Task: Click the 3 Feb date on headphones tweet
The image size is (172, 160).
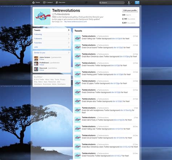Action: click(x=136, y=108)
